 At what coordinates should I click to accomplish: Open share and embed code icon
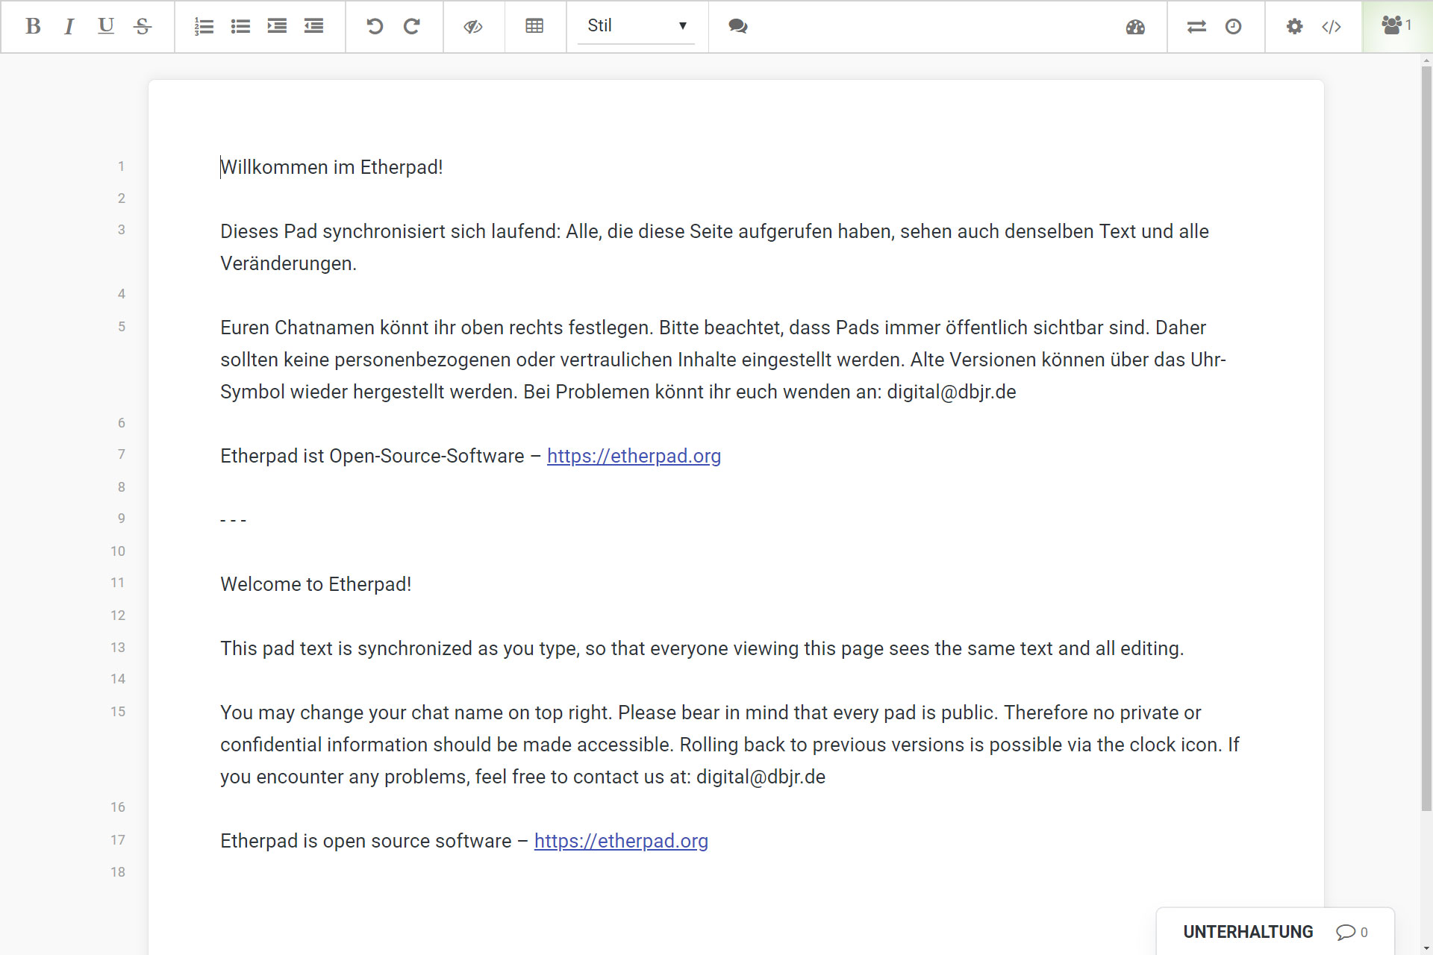point(1331,27)
